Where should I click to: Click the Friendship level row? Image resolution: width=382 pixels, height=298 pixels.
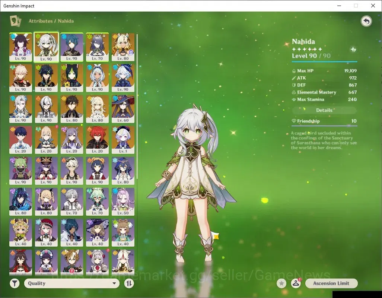[324, 121]
